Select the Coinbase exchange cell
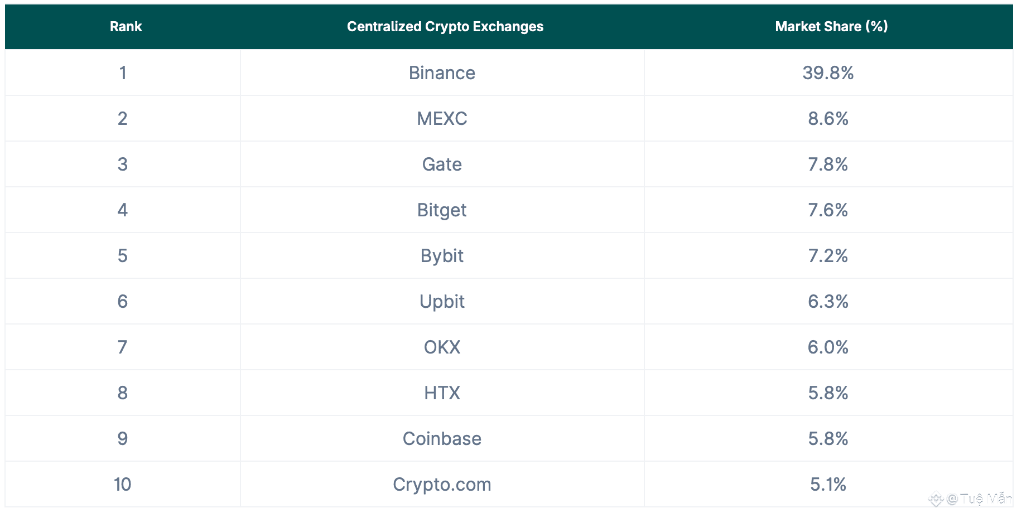 442,439
